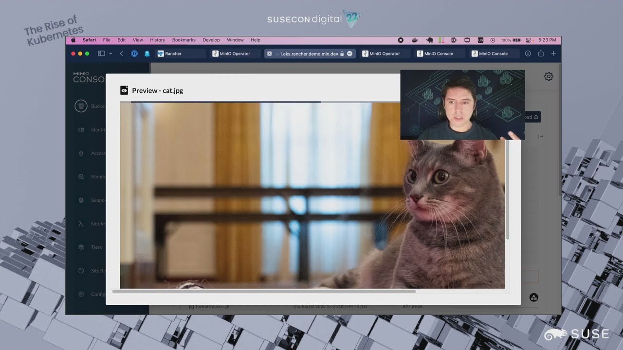623x350 pixels.
Task: Open Notifications lambda icon
Action: point(81,224)
